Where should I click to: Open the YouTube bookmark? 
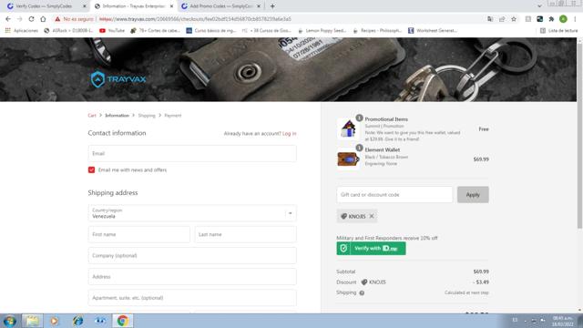pos(112,30)
